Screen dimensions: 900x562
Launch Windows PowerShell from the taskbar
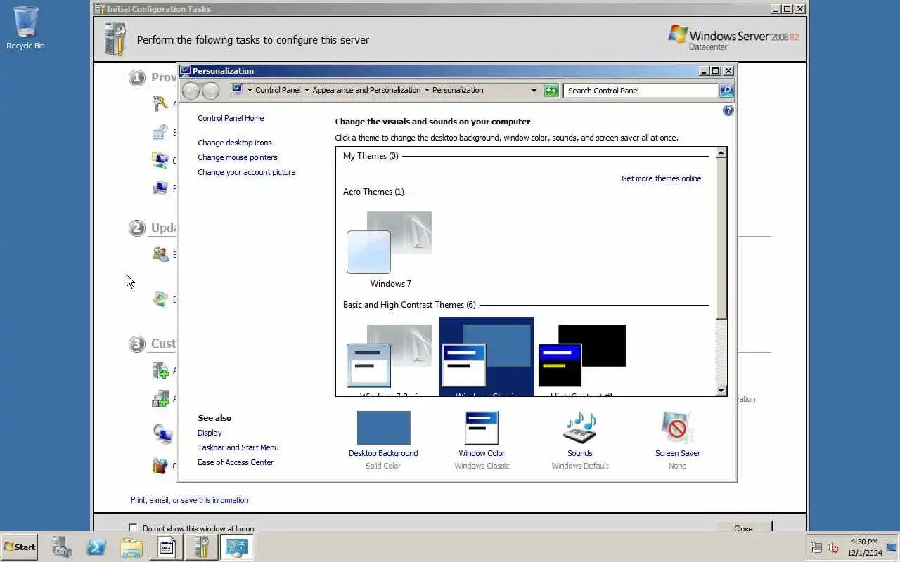[x=96, y=547]
